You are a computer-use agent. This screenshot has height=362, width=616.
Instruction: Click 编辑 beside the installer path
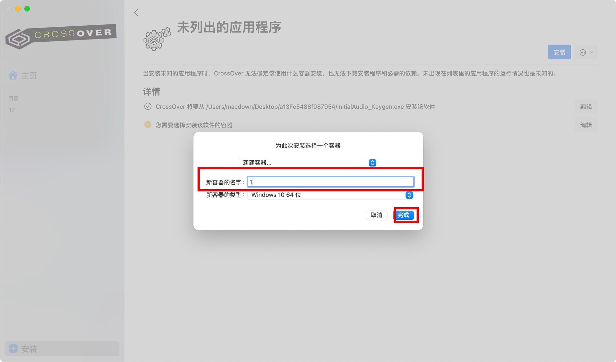586,107
